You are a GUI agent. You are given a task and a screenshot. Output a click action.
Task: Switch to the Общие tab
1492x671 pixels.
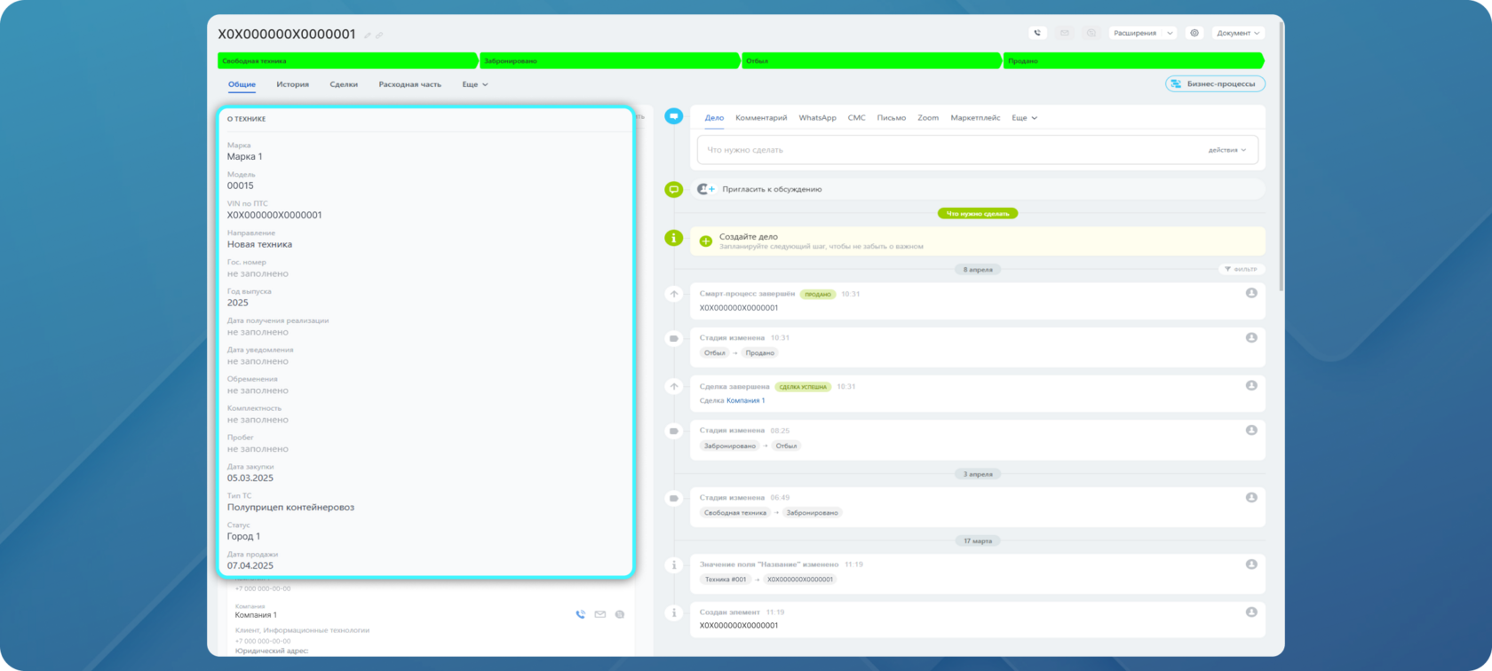[x=242, y=84]
